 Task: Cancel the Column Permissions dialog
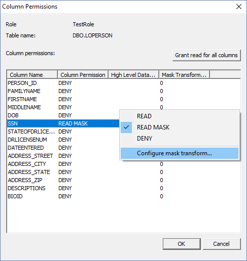click(x=222, y=244)
